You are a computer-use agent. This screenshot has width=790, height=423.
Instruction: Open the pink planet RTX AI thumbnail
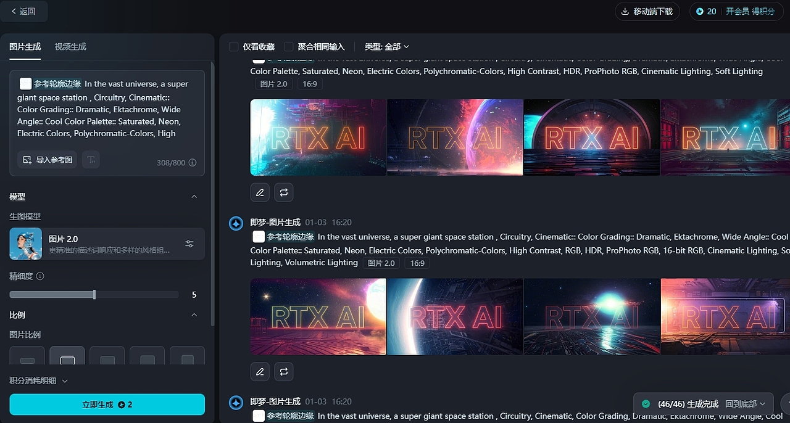pos(455,138)
